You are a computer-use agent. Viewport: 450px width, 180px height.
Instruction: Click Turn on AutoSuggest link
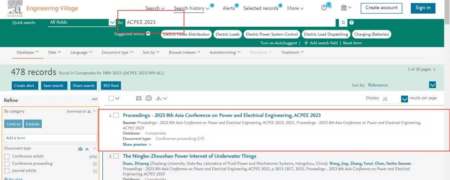point(279,43)
